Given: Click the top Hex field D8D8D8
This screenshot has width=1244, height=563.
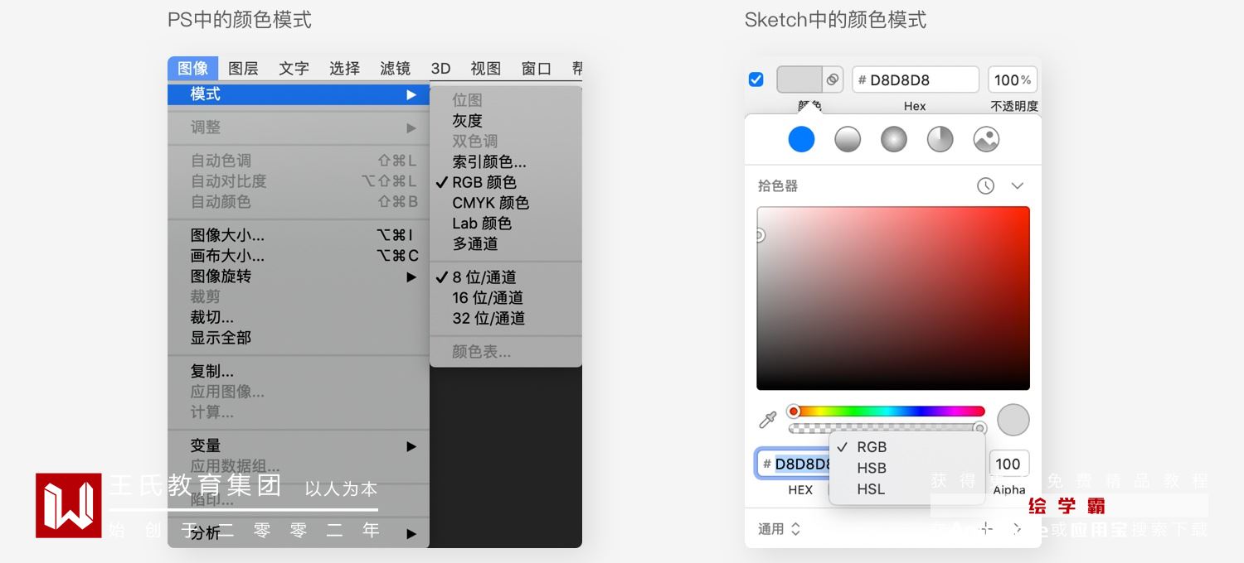Looking at the screenshot, I should pos(916,80).
